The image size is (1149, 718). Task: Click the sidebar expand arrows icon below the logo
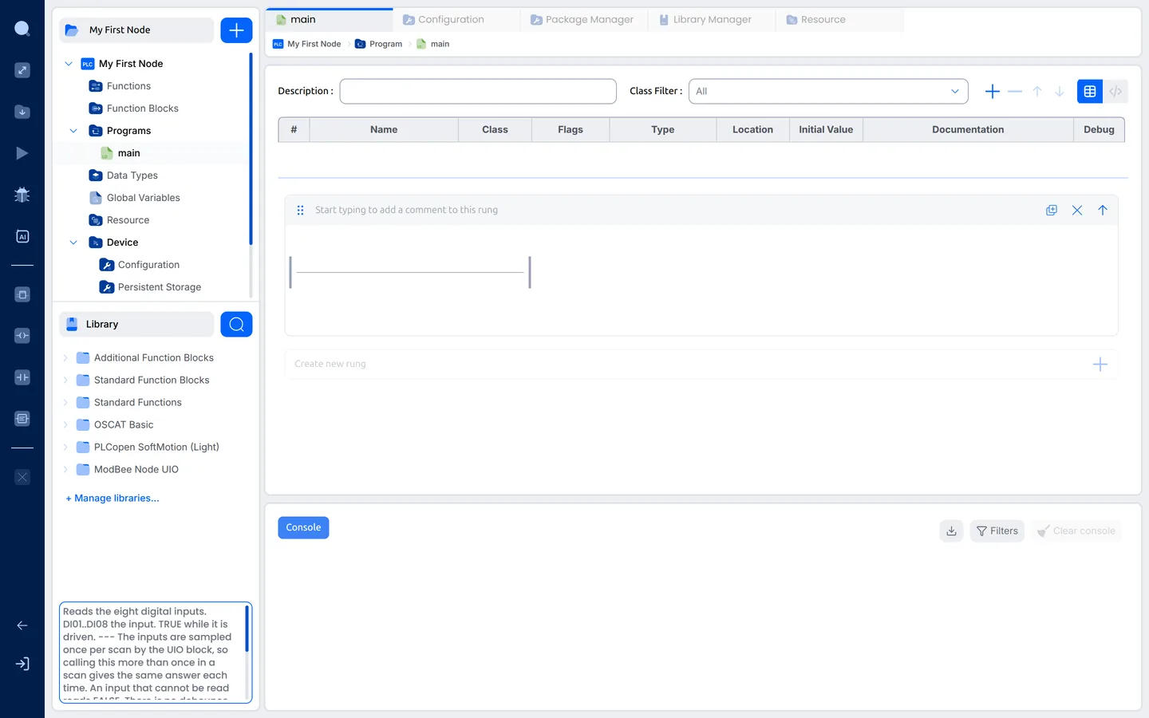[x=22, y=70]
